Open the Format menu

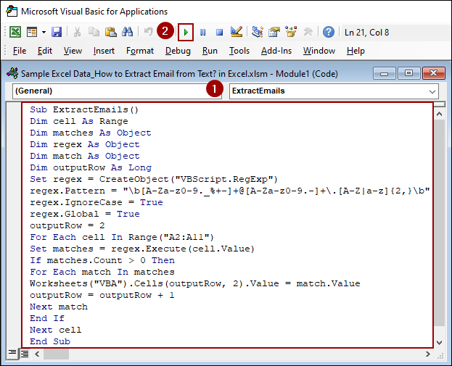tap(140, 51)
